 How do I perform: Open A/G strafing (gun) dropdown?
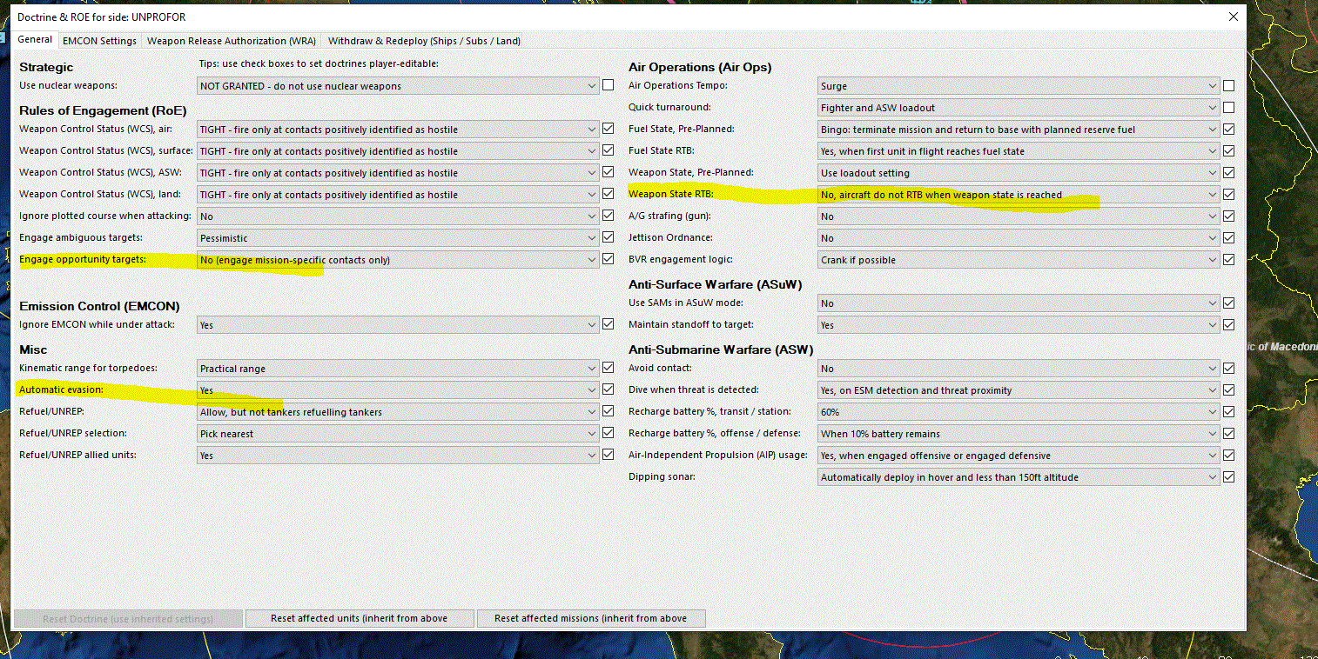(1019, 216)
